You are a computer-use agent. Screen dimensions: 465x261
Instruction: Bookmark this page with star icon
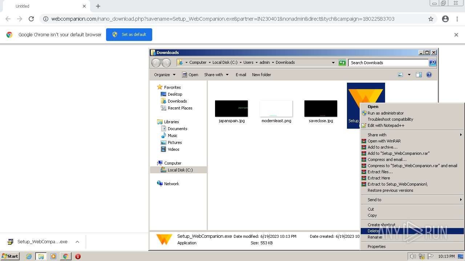431,19
